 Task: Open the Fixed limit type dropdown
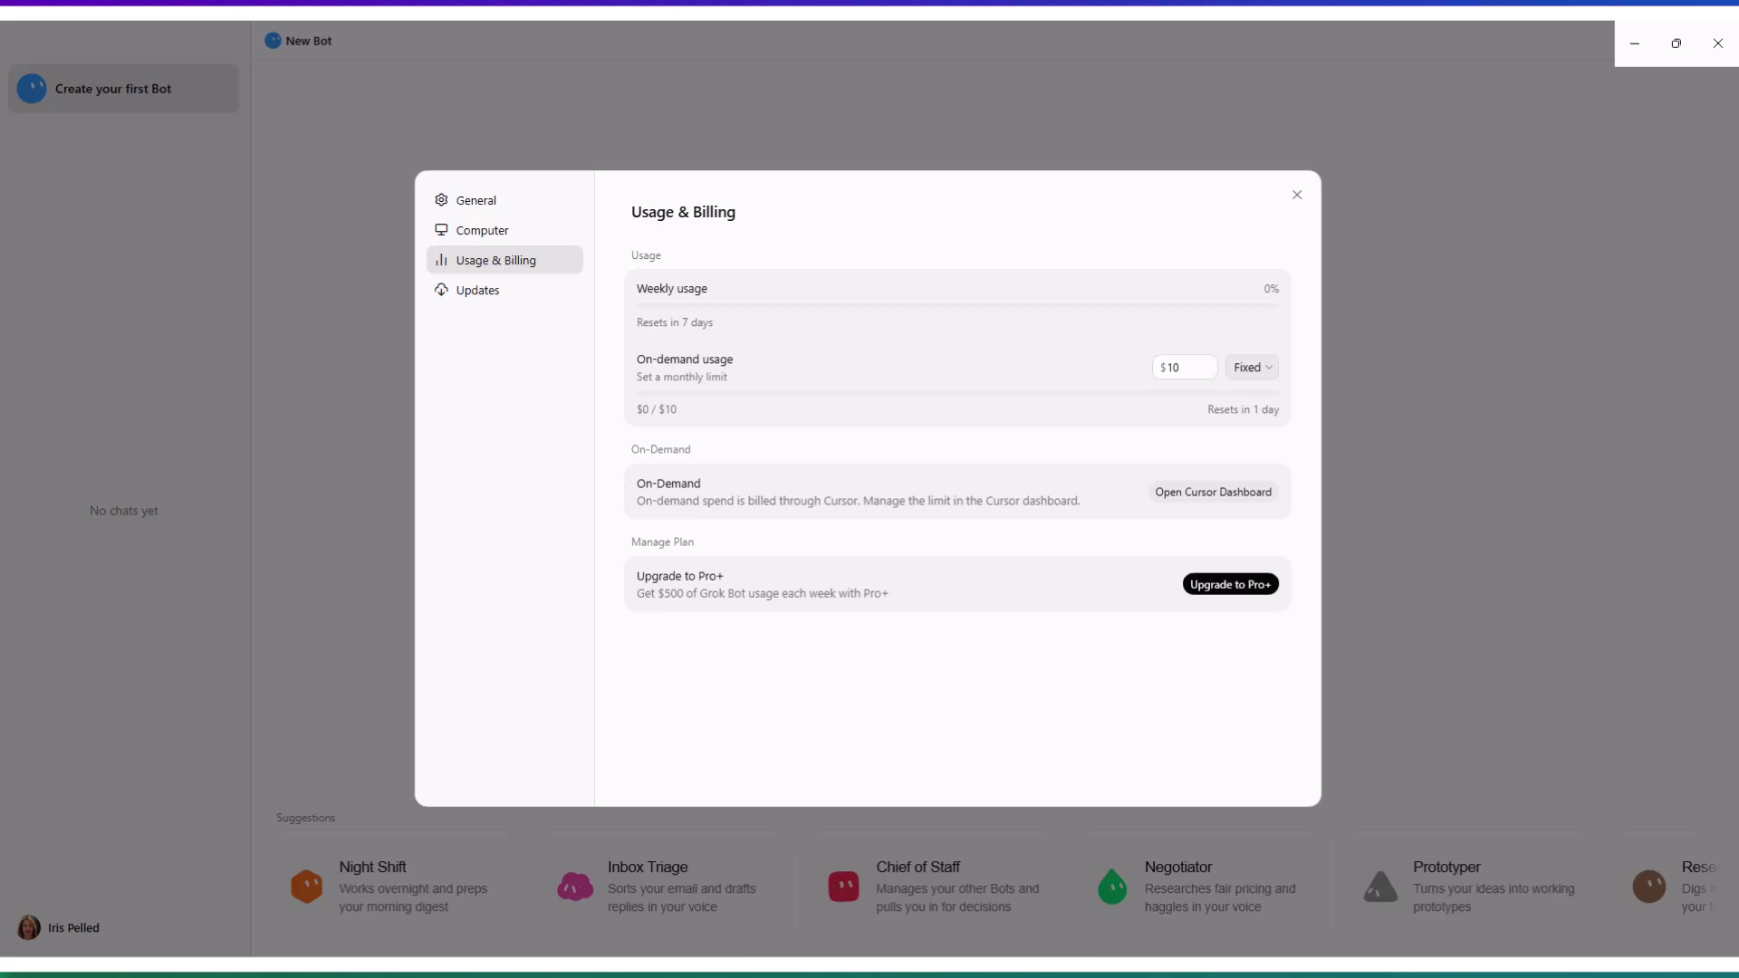pyautogui.click(x=1252, y=368)
